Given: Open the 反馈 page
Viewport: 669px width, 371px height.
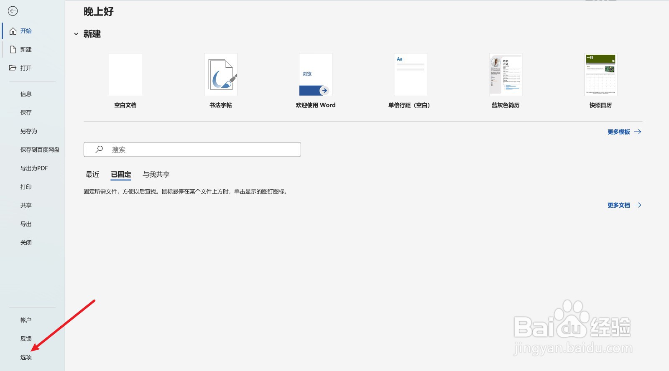Looking at the screenshot, I should tap(26, 339).
